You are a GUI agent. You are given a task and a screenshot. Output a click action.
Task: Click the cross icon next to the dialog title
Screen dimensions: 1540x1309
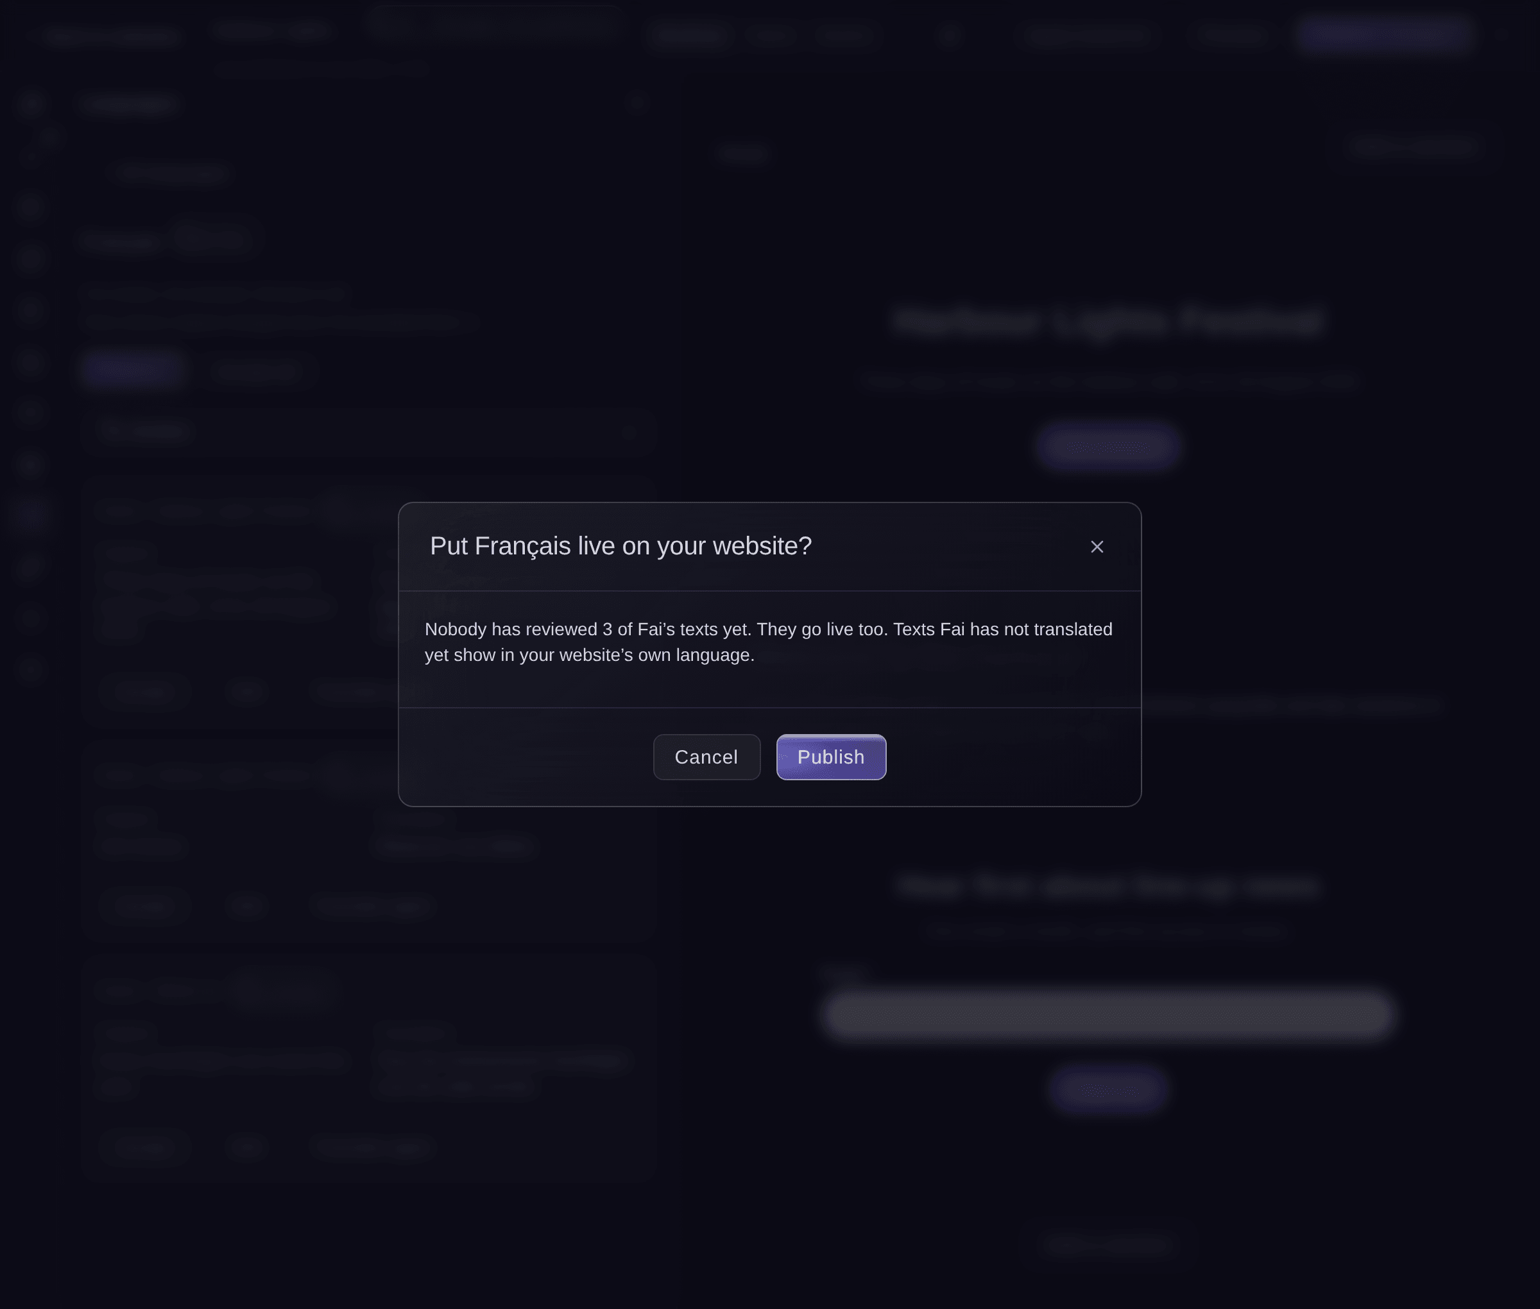[1096, 547]
